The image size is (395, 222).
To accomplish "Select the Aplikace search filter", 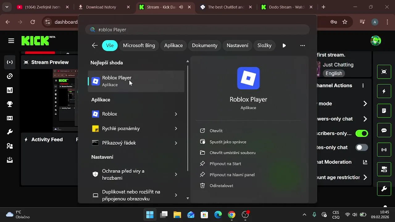I will tap(173, 45).
